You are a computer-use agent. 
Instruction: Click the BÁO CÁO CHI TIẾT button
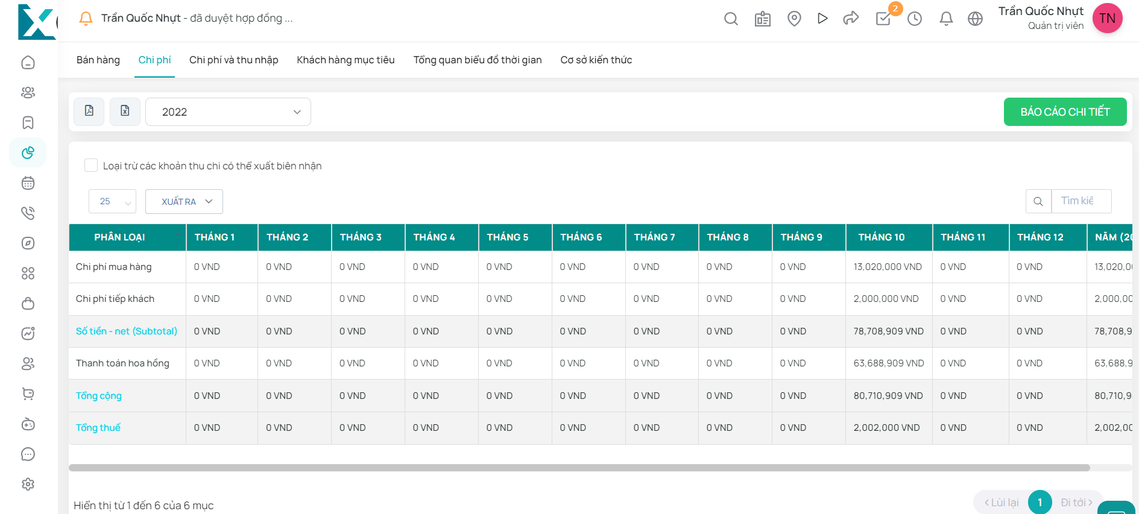pyautogui.click(x=1065, y=112)
